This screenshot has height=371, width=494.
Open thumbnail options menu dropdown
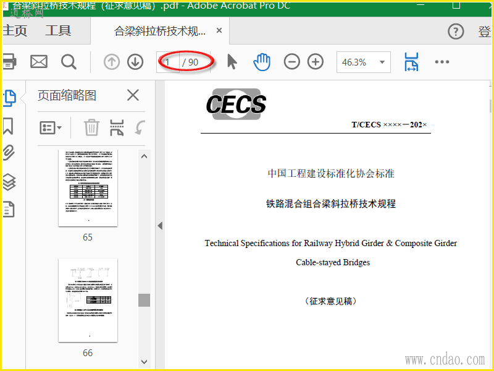coord(51,128)
